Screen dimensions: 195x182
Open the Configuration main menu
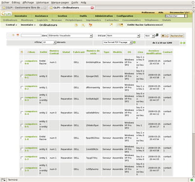tap(125, 16)
